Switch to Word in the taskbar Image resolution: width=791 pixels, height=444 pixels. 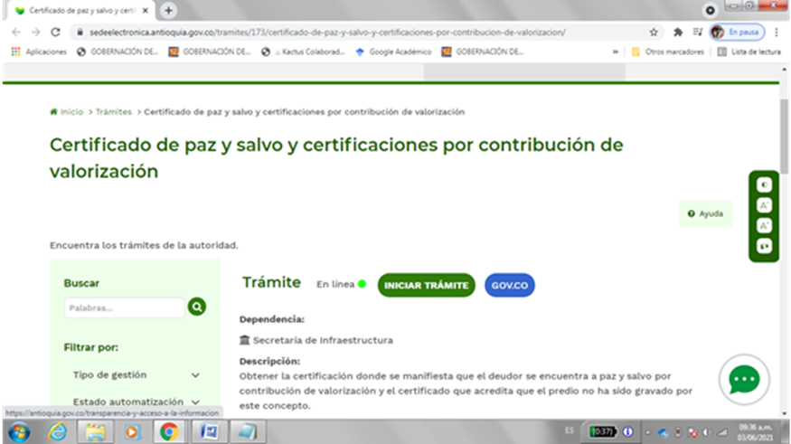click(x=209, y=432)
